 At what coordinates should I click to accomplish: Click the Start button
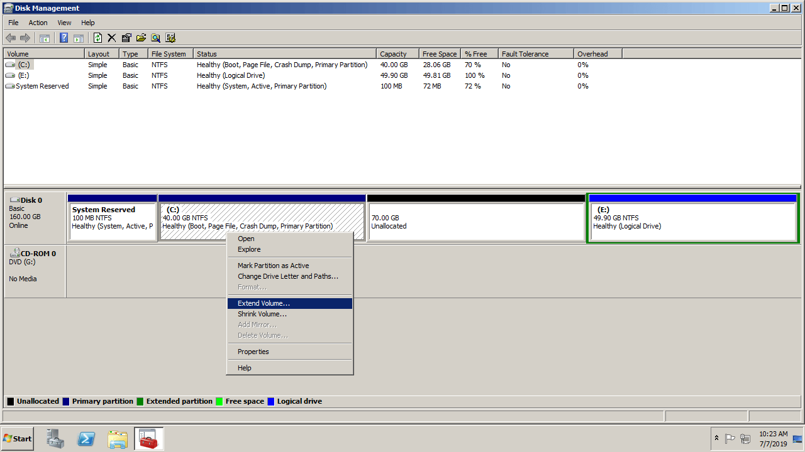[18, 439]
